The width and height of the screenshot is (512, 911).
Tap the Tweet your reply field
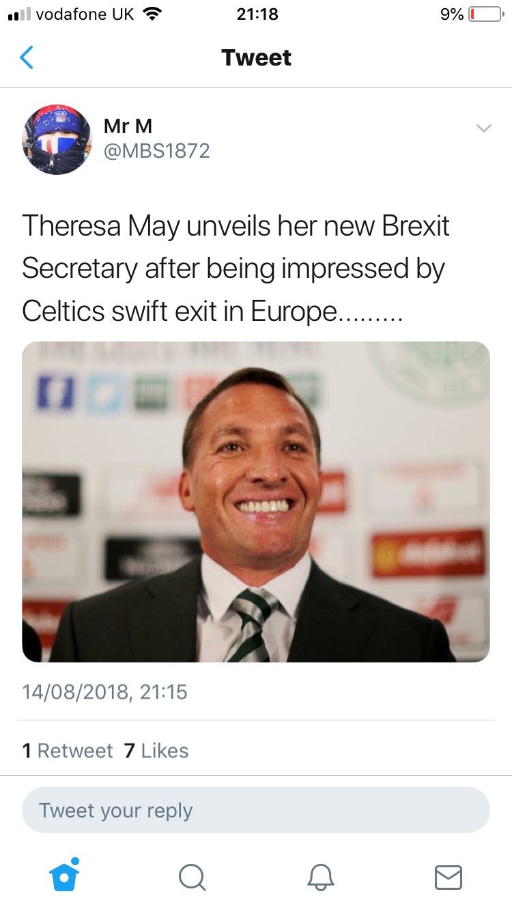[256, 811]
